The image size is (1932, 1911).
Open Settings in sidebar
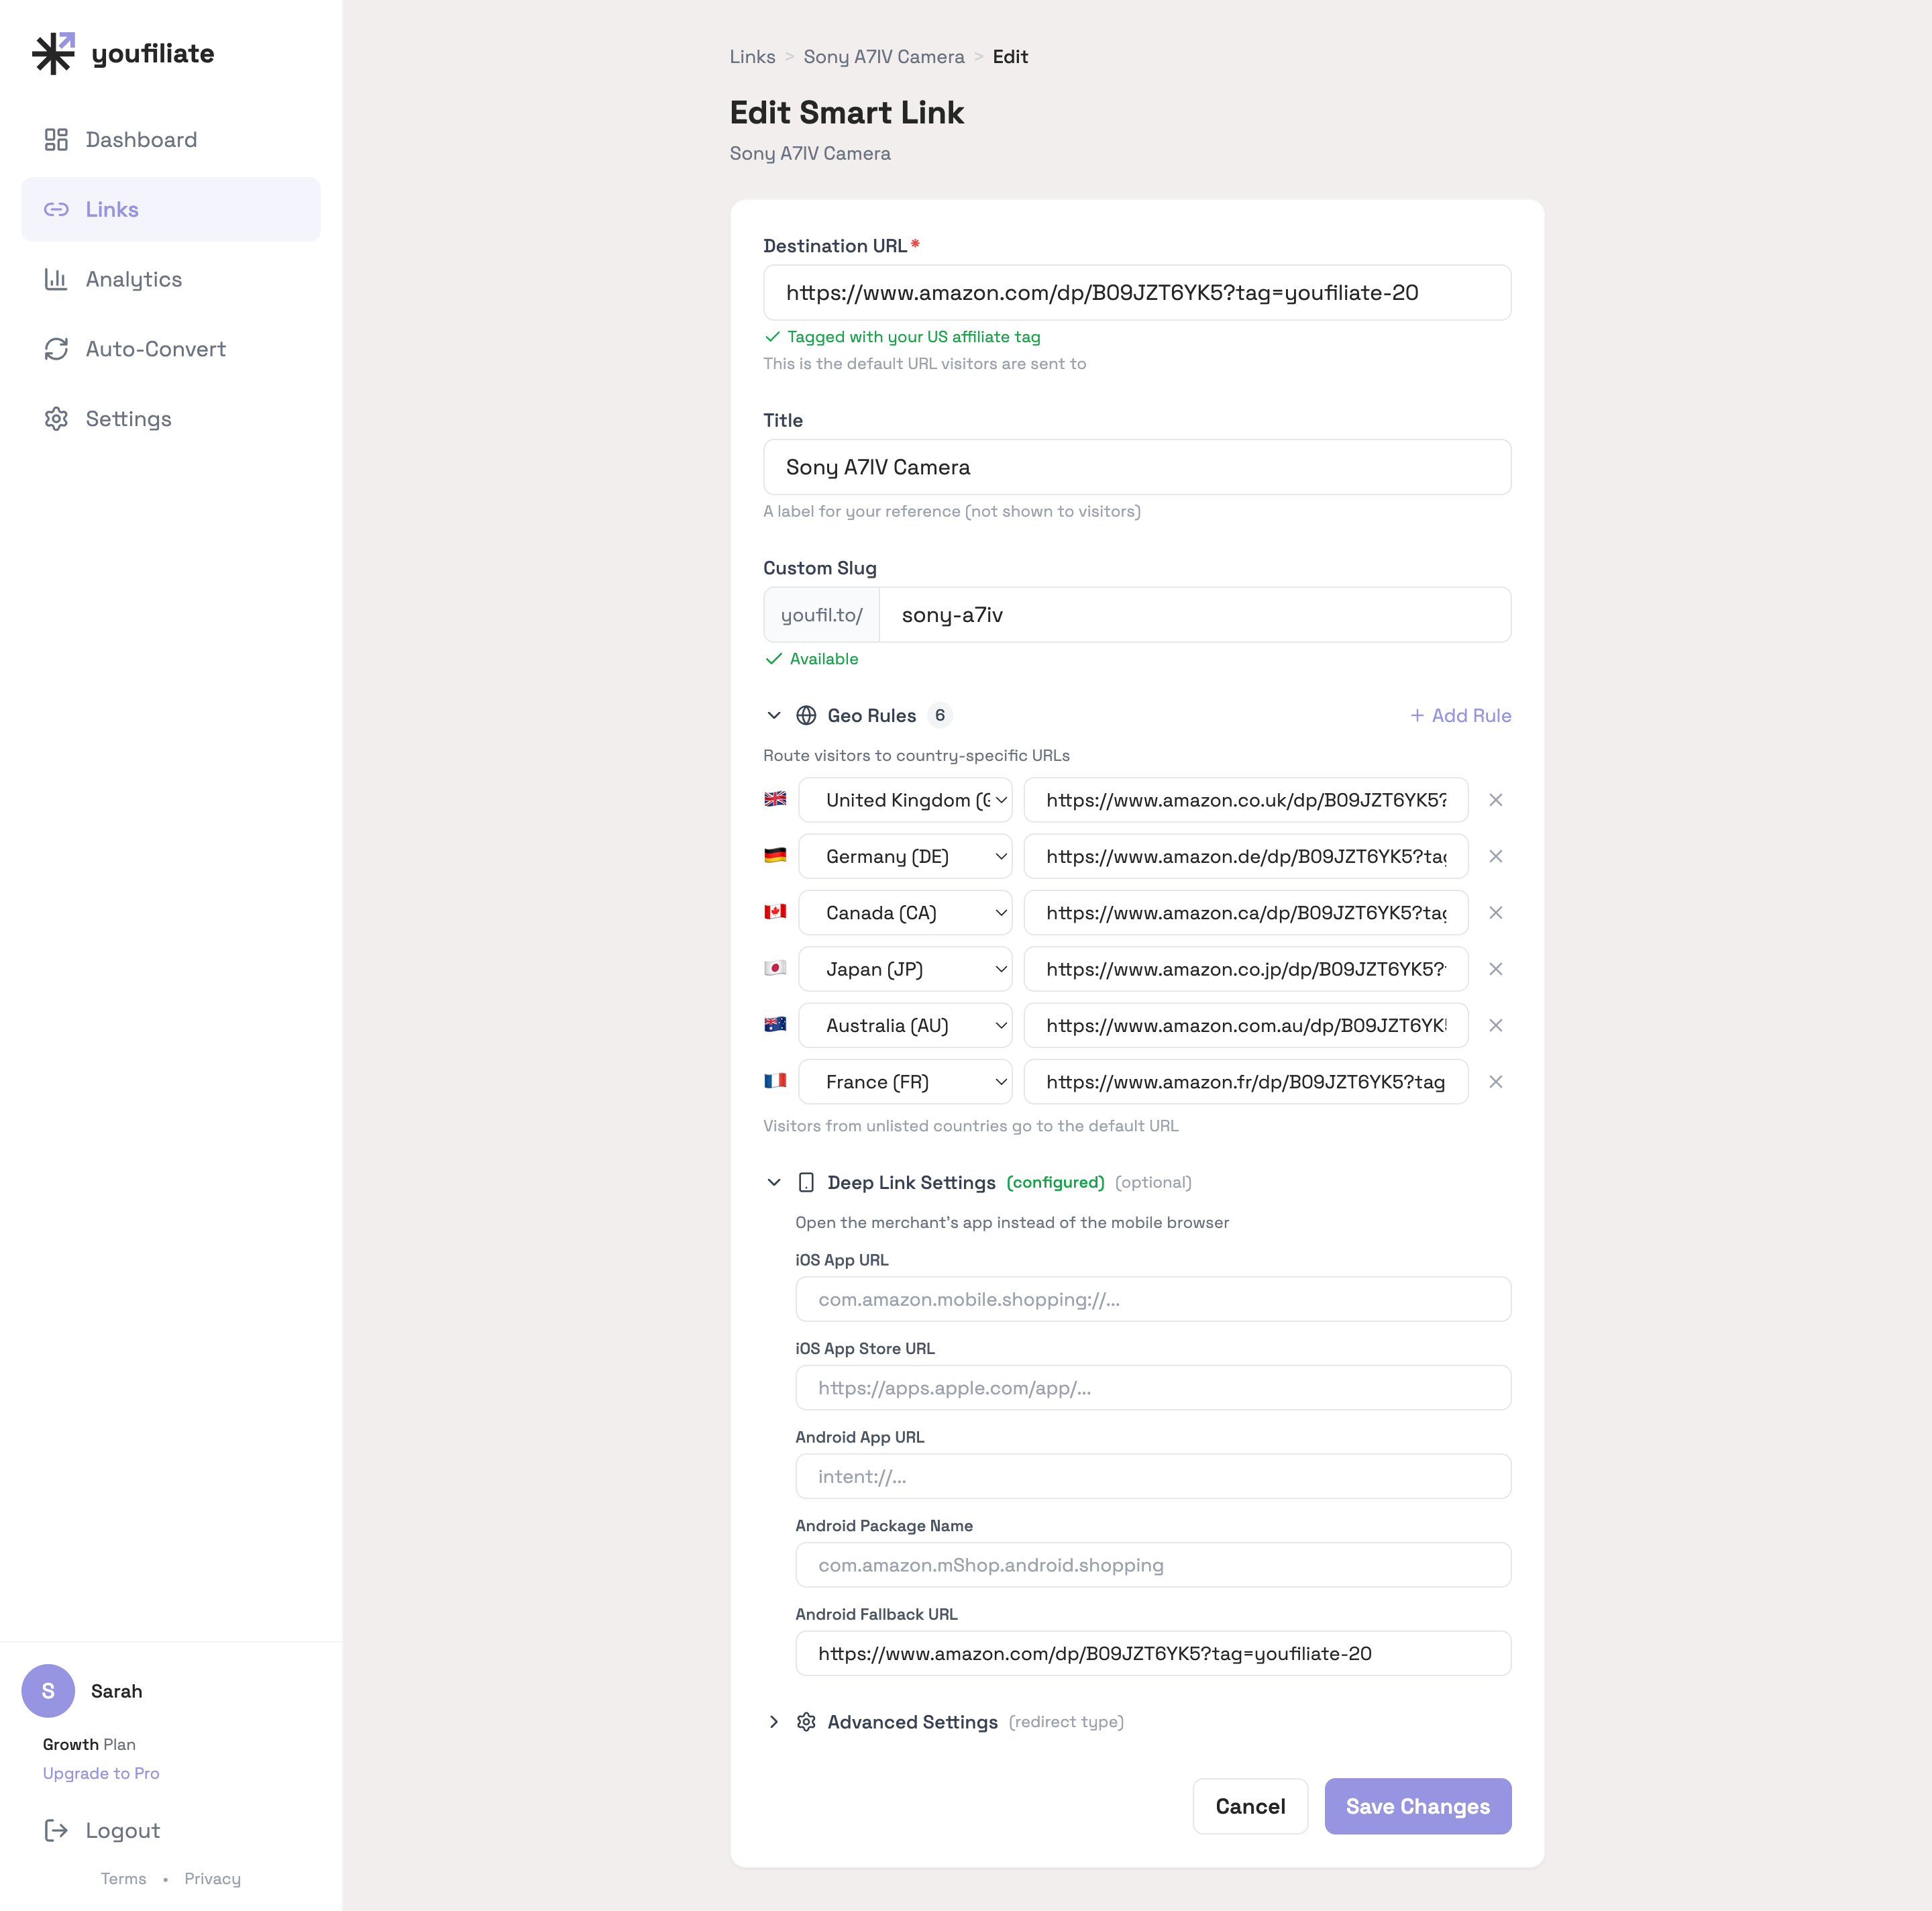pyautogui.click(x=171, y=419)
